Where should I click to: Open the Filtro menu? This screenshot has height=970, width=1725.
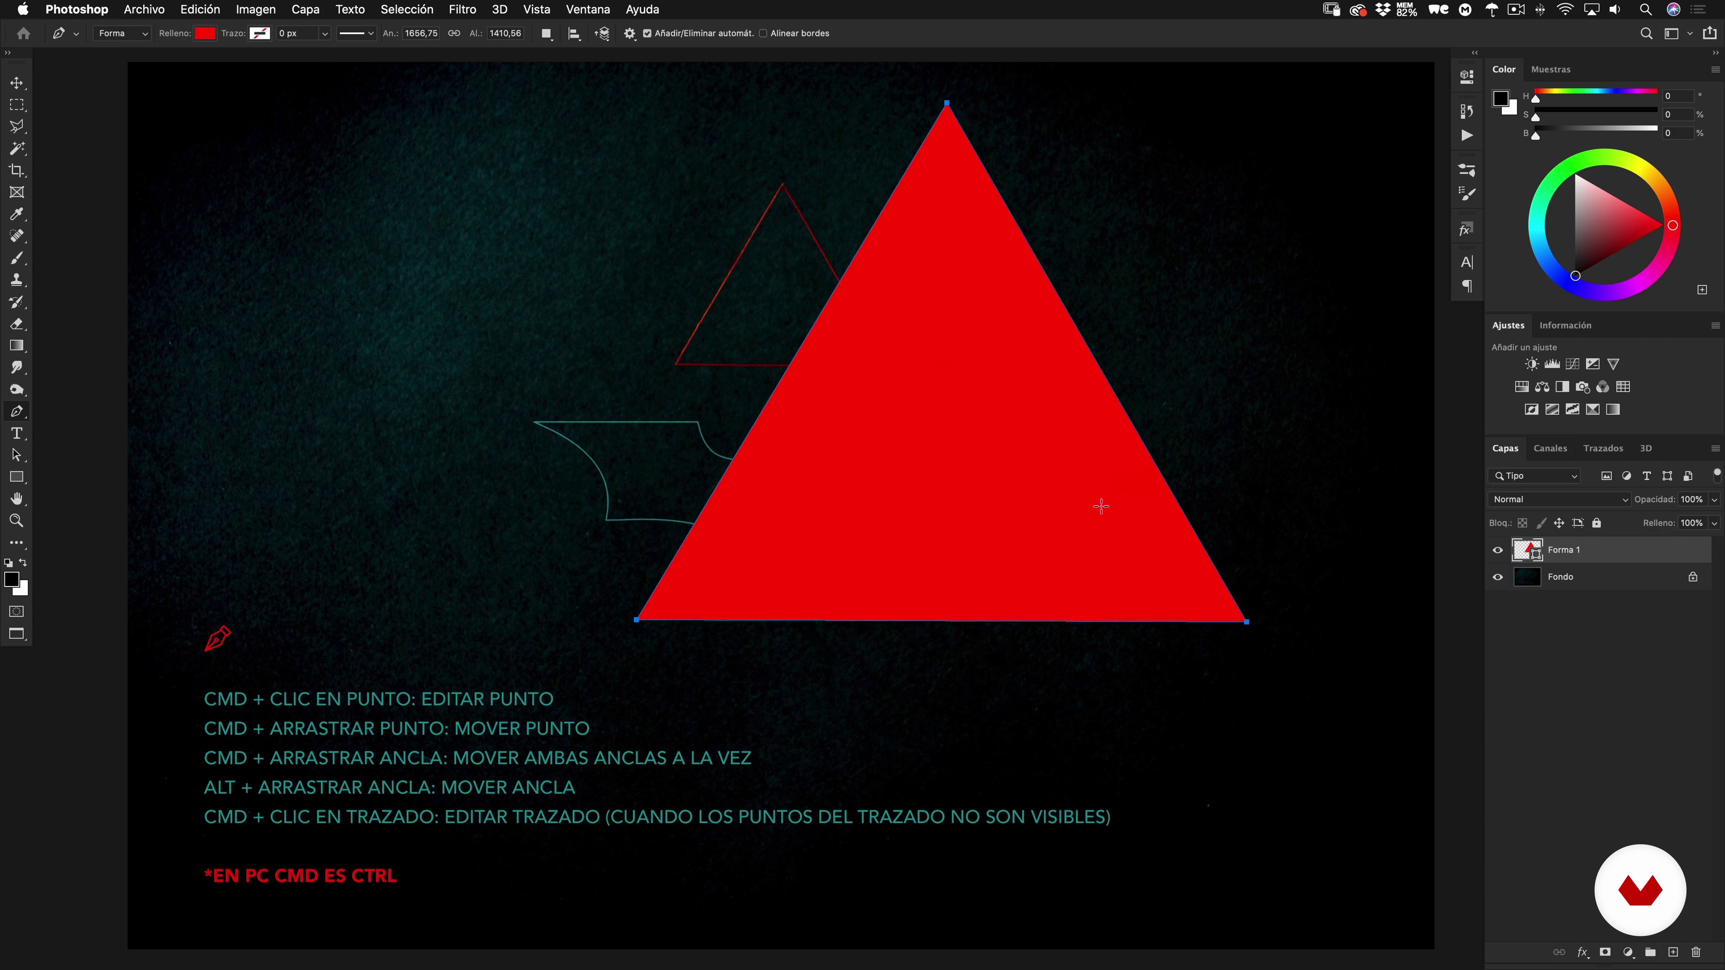click(x=462, y=9)
